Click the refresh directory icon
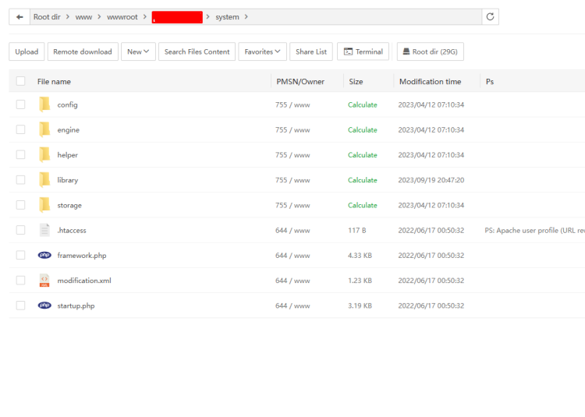 coord(490,17)
